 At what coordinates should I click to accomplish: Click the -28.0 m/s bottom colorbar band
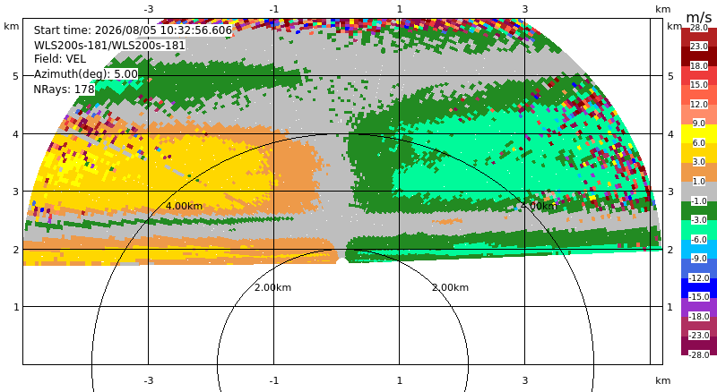pyautogui.click(x=699, y=345)
